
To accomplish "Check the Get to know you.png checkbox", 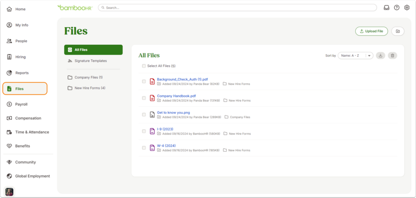I will (144, 115).
